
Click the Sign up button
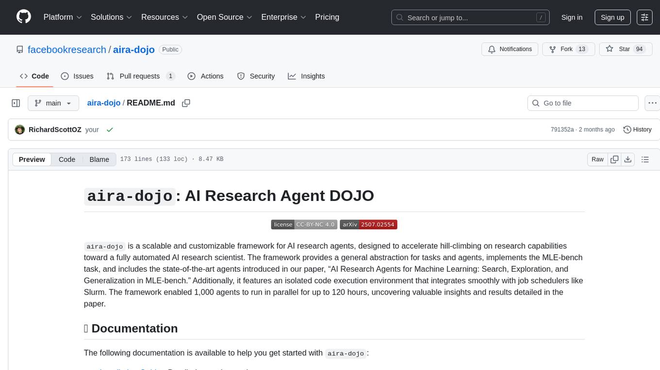[x=612, y=17]
